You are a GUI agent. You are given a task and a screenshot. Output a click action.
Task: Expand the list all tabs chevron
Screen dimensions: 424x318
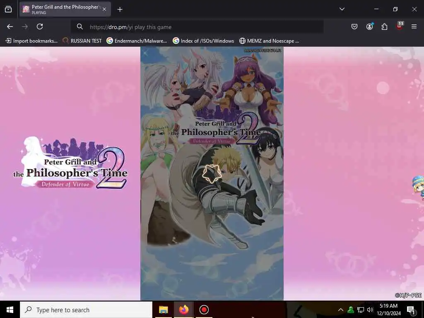342,9
